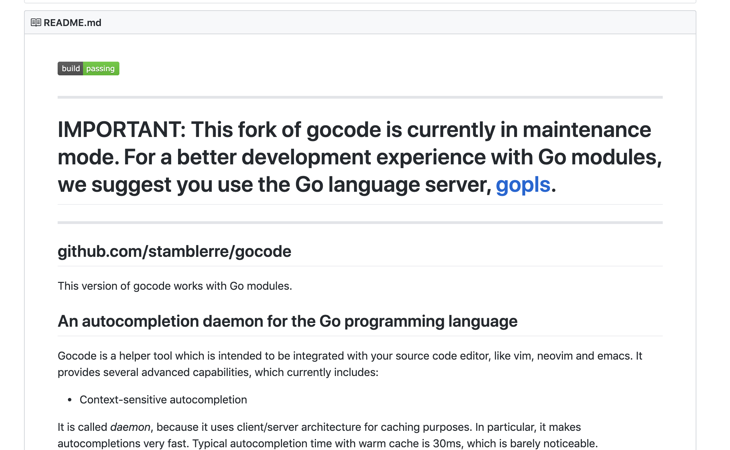Select the github.com/stamblerre/gocode heading
Screen dimensions: 730x450
pyautogui.click(x=174, y=251)
